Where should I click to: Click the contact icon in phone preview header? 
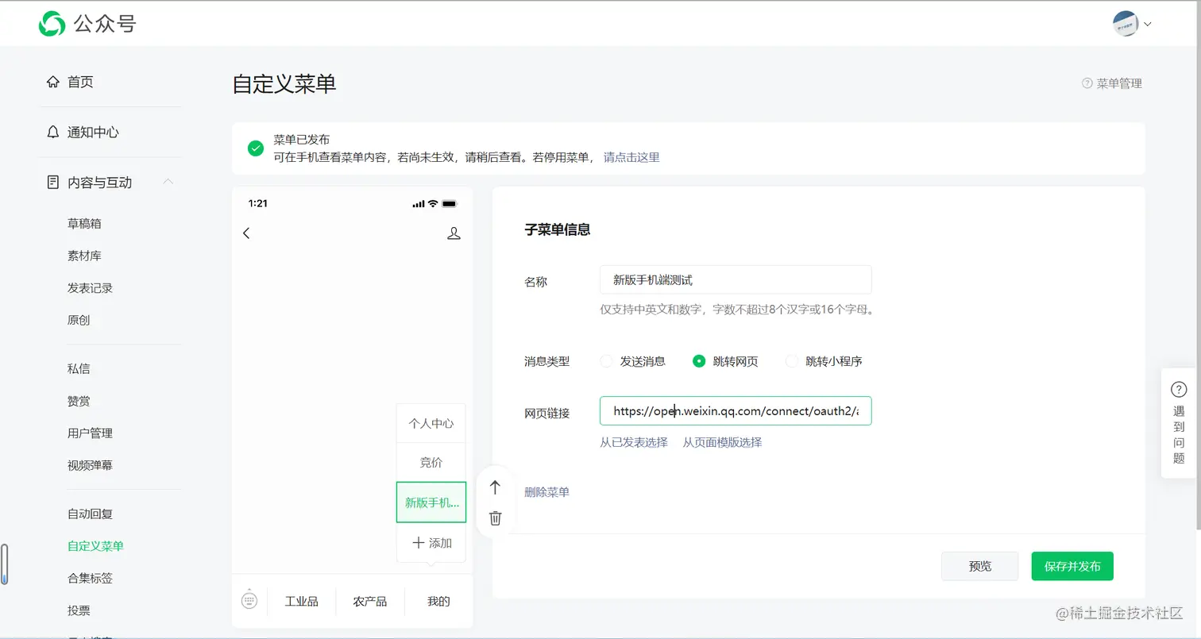(x=454, y=233)
